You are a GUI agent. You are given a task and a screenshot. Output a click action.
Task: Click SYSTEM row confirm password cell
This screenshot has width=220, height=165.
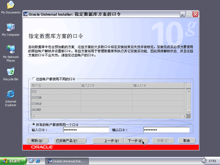[x=158, y=97]
